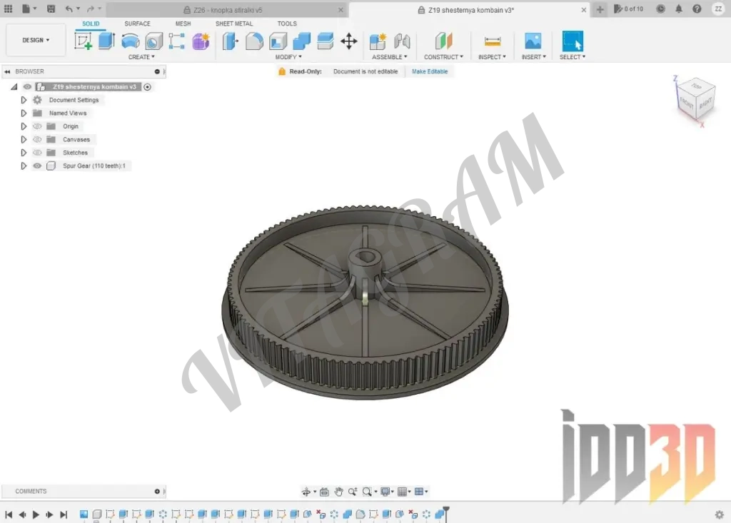Toggle visibility of Sketches folder

[37, 153]
